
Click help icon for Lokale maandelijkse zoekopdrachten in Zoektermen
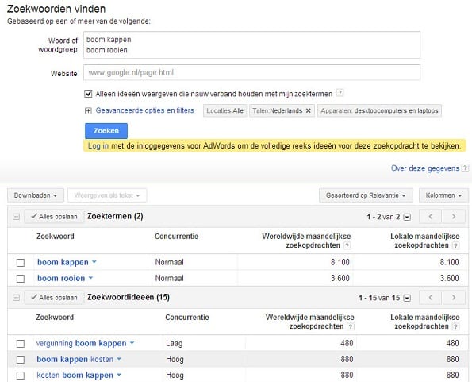pyautogui.click(x=456, y=245)
